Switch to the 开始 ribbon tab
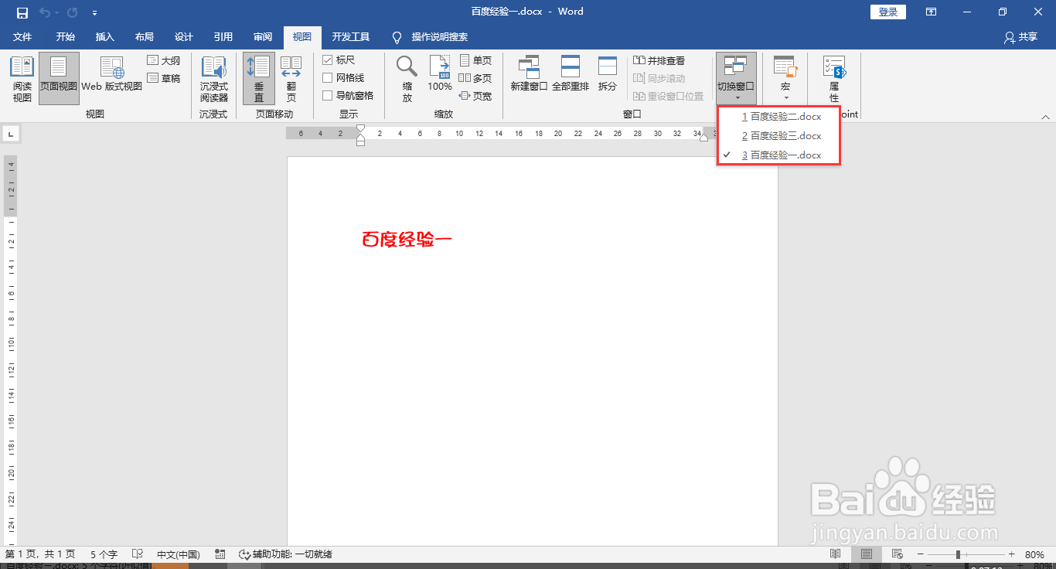Screen dimensions: 1056x569 pyautogui.click(x=65, y=36)
